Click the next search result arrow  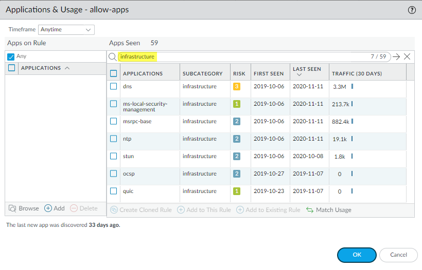pyautogui.click(x=396, y=56)
